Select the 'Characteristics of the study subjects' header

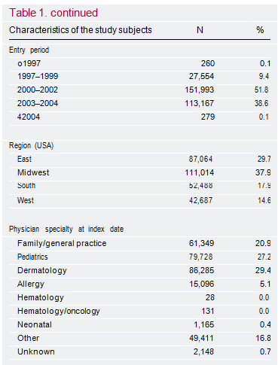tap(81, 30)
